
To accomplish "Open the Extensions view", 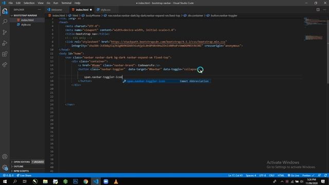I will click(5, 54).
